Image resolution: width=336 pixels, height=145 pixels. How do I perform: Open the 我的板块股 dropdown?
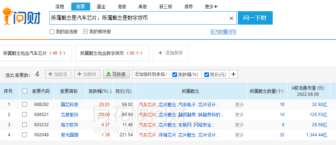[85, 31]
